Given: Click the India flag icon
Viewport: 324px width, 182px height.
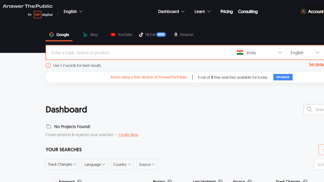Looking at the screenshot, I should pos(240,53).
